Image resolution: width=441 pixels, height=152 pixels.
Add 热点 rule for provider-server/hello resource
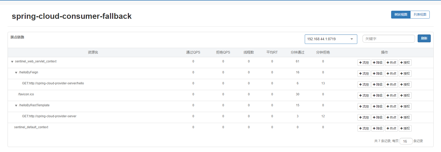pyautogui.click(x=391, y=85)
